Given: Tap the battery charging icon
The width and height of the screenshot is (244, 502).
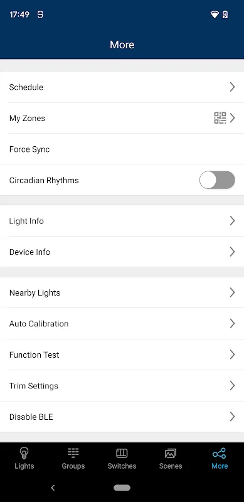Looking at the screenshot, I should pos(225,14).
